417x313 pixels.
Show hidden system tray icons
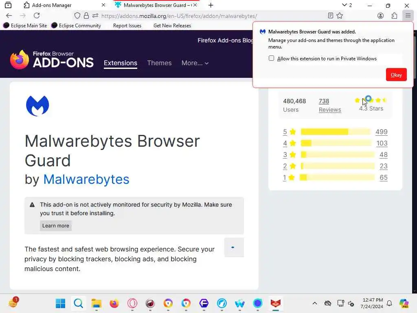coord(315,303)
